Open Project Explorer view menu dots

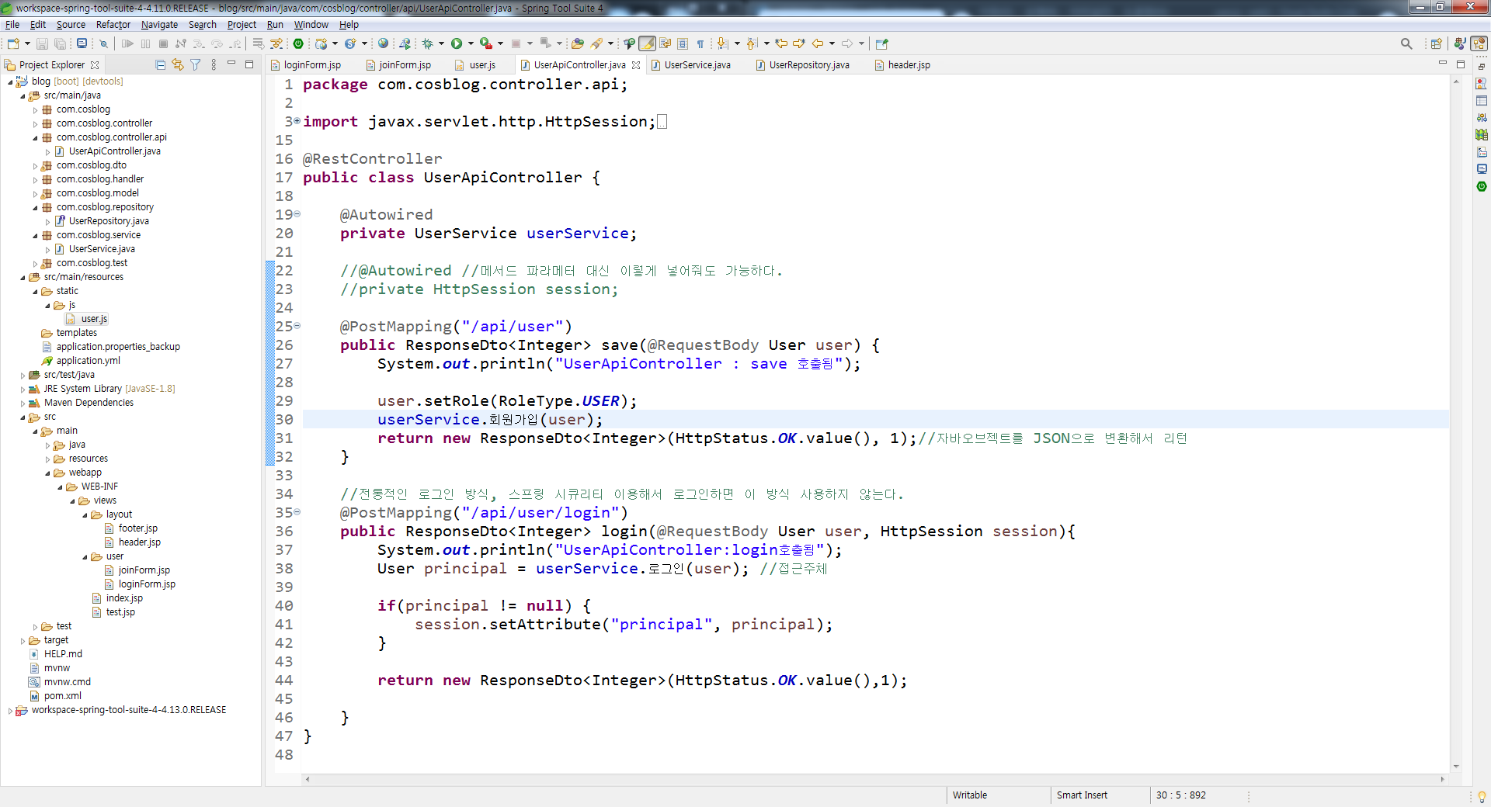coord(214,64)
